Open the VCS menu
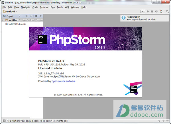This screenshot has width=171, height=124. click(x=67, y=7)
